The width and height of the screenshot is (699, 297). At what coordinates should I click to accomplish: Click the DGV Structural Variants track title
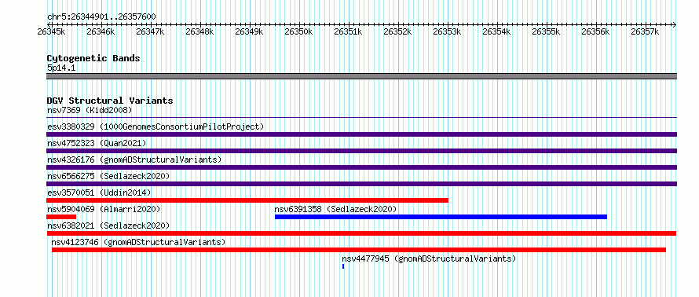110,101
